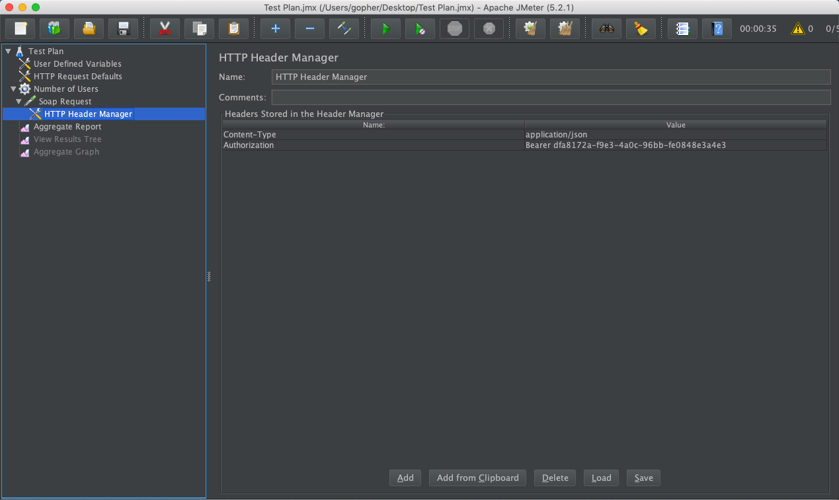Click the green maximize window button
This screenshot has height=500, width=839.
click(x=36, y=7)
